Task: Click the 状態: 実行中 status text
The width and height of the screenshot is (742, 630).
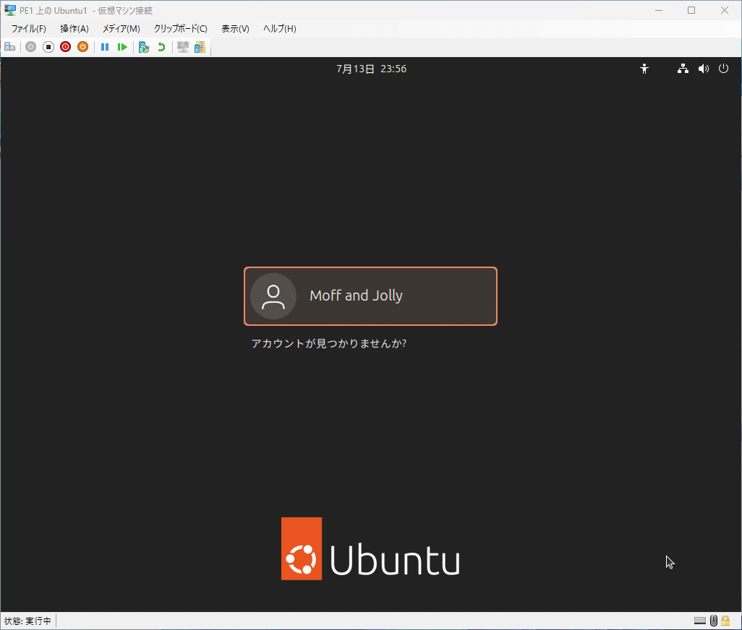Action: tap(27, 621)
